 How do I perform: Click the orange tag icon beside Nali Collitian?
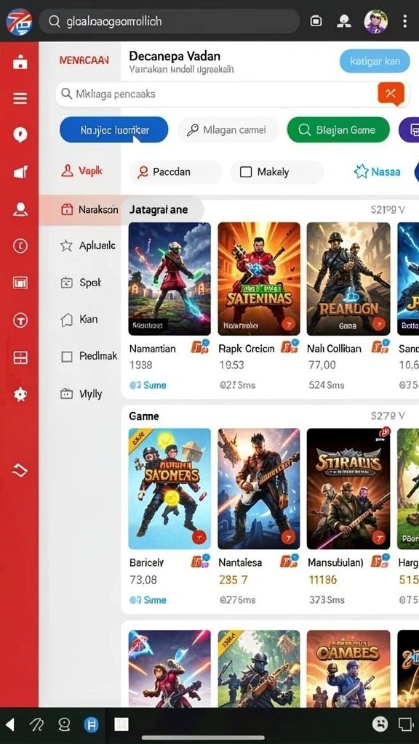[x=380, y=347]
